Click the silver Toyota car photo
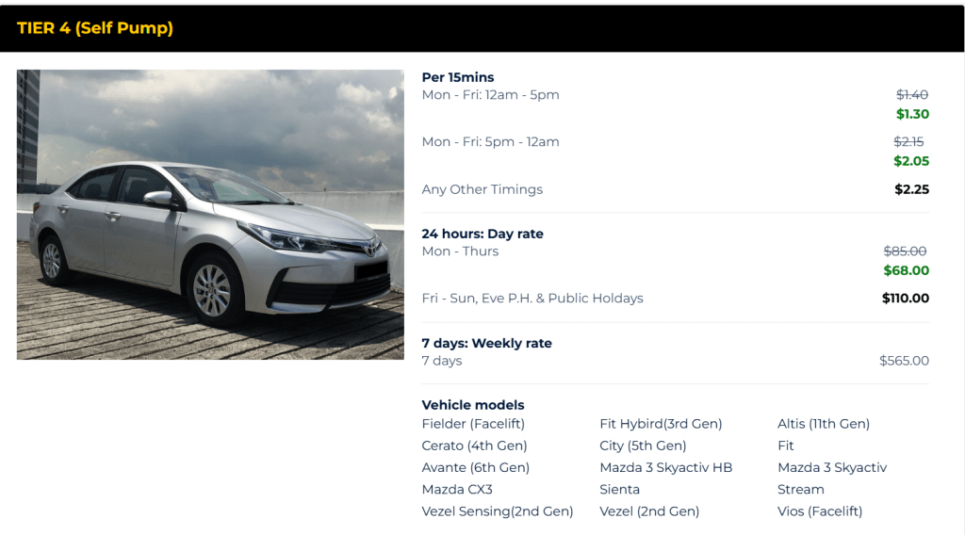Screen dimensions: 965x535 [x=210, y=215]
